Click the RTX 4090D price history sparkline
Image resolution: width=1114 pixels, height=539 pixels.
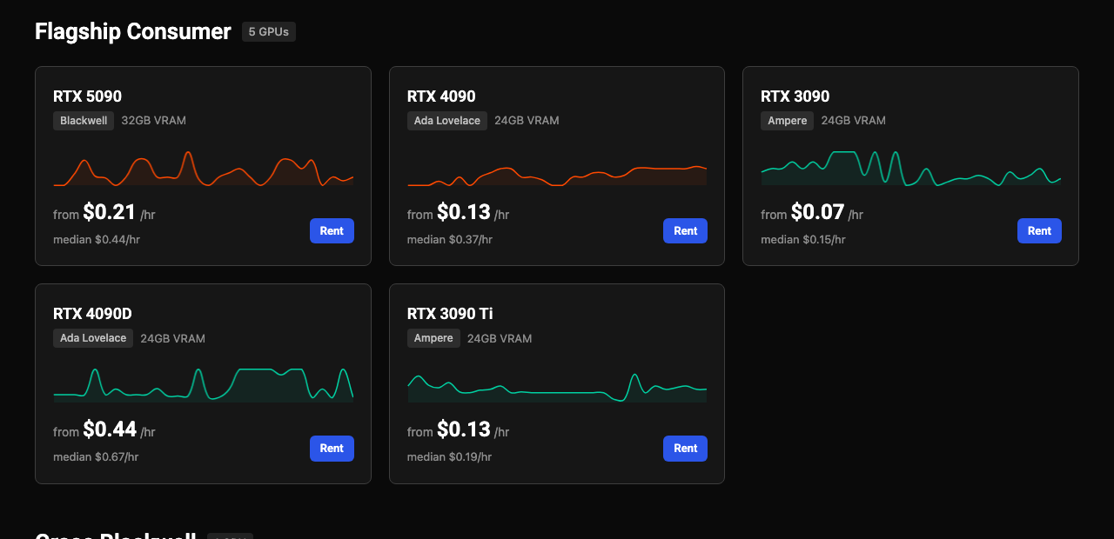(x=203, y=385)
